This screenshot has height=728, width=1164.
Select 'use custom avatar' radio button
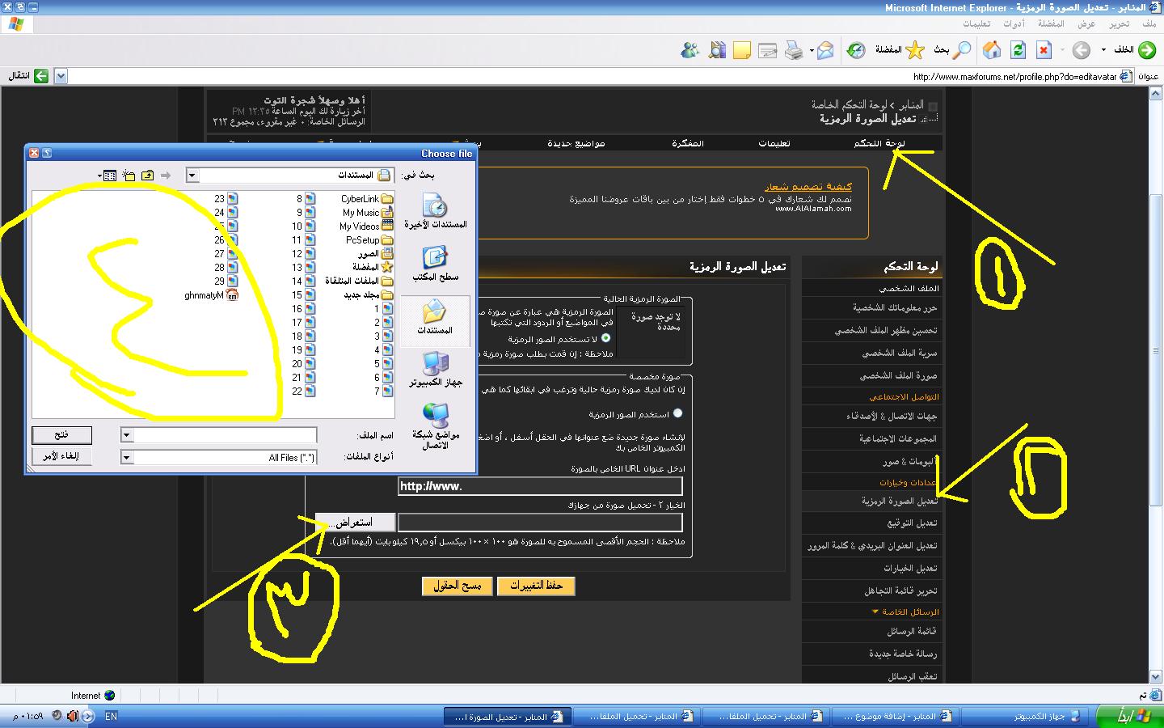click(x=677, y=413)
